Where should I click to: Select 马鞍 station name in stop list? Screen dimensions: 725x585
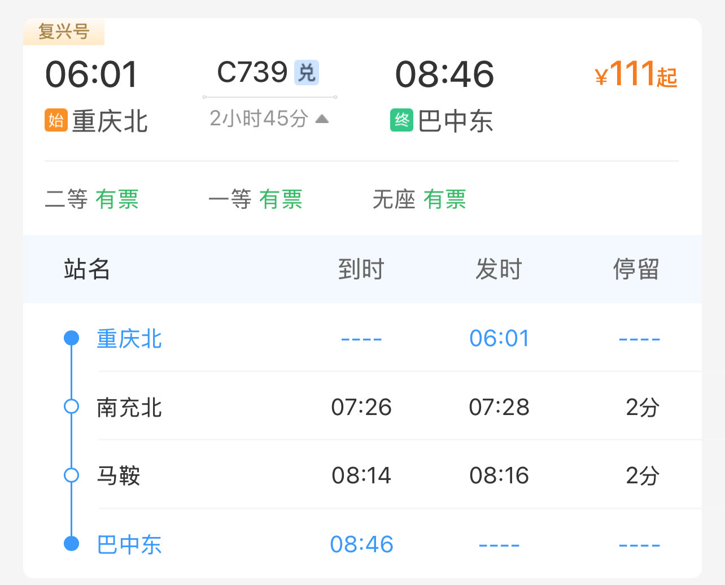click(x=119, y=475)
